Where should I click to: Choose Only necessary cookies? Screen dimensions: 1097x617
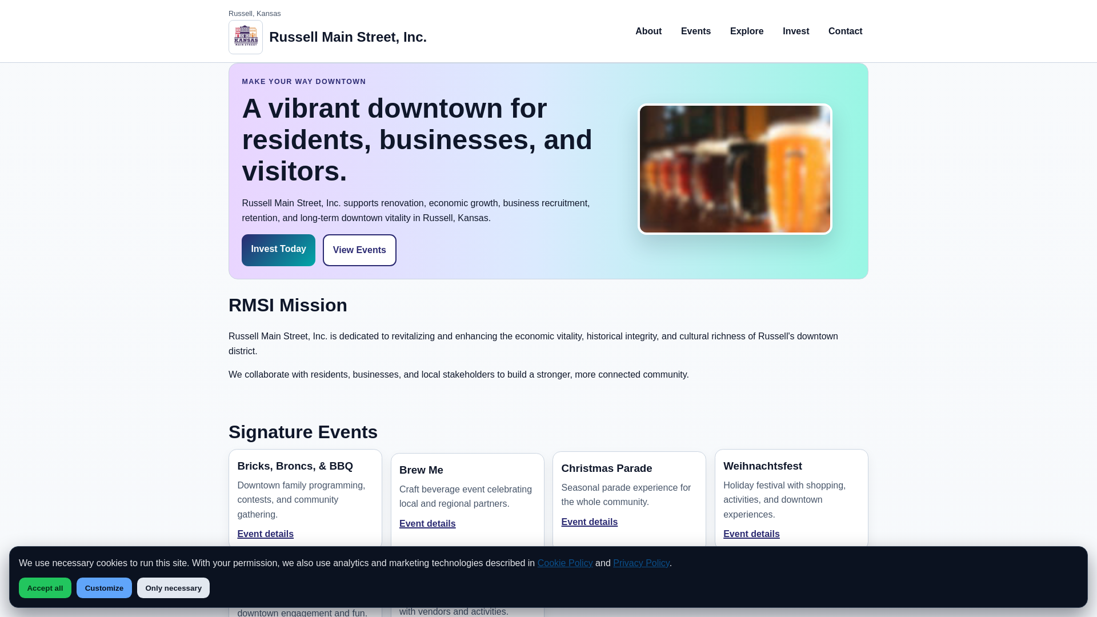173,588
